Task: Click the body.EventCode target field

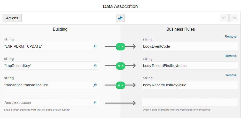Action: point(189,46)
